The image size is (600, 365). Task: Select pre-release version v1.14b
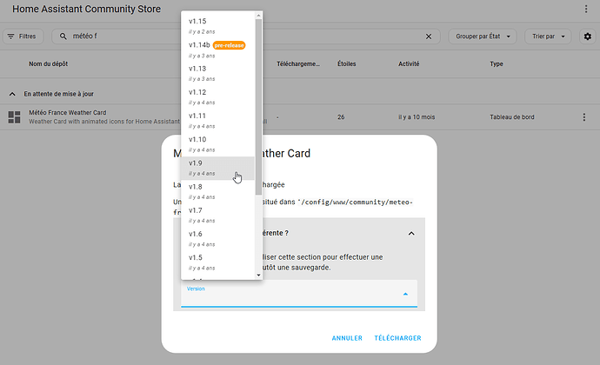click(217, 50)
